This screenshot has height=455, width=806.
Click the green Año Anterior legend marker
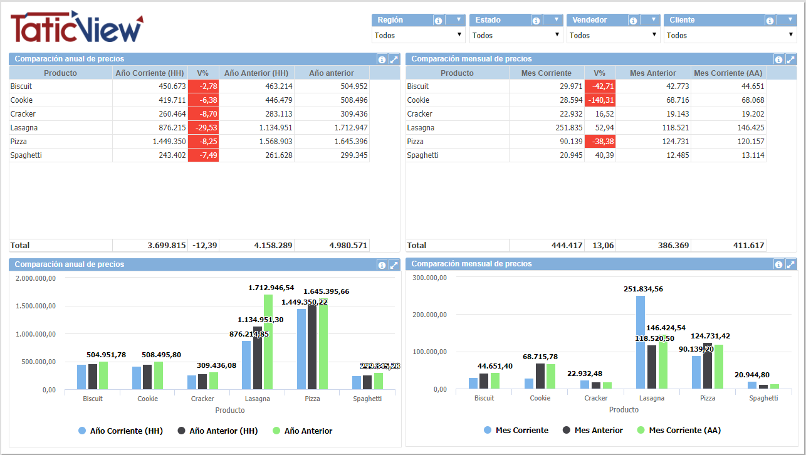coord(276,431)
